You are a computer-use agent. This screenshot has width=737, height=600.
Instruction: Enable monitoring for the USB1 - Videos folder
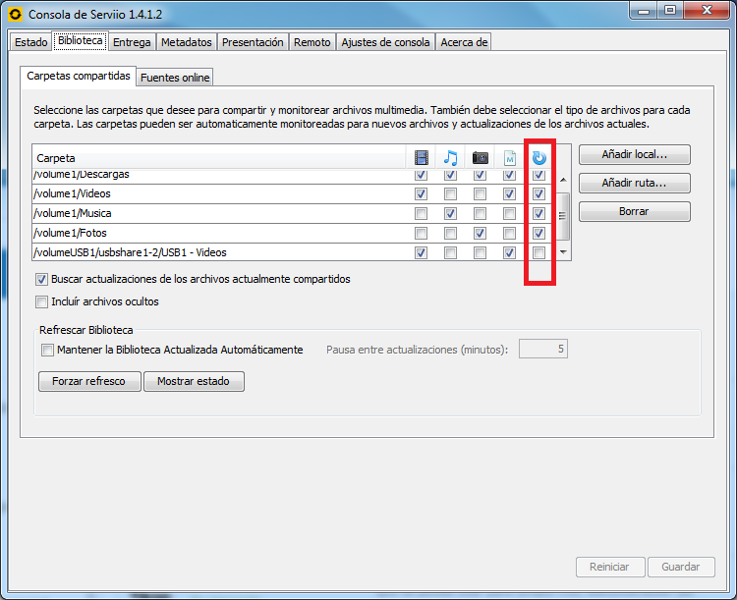[x=539, y=252]
